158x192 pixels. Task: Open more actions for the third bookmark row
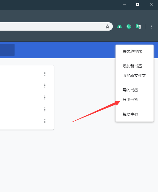(x=45, y=97)
